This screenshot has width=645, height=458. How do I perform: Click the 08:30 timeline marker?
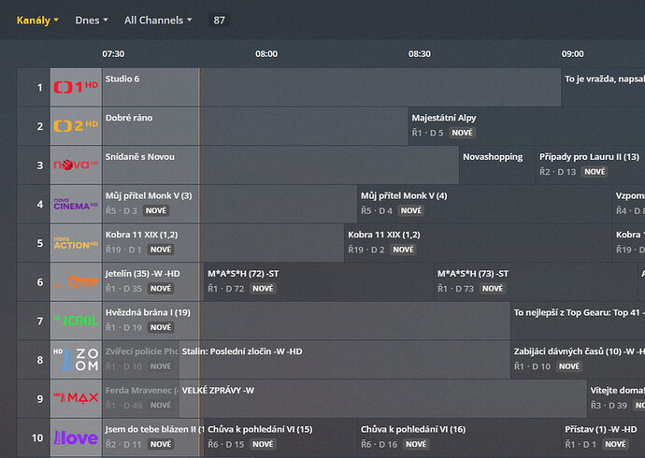420,53
